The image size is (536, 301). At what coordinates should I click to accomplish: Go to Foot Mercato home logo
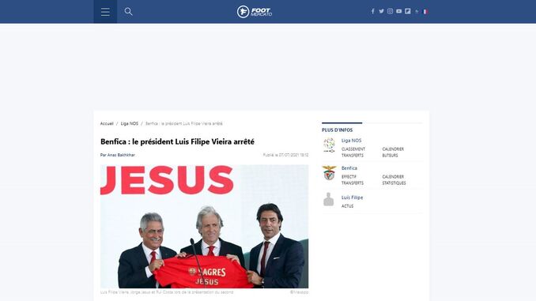255,12
